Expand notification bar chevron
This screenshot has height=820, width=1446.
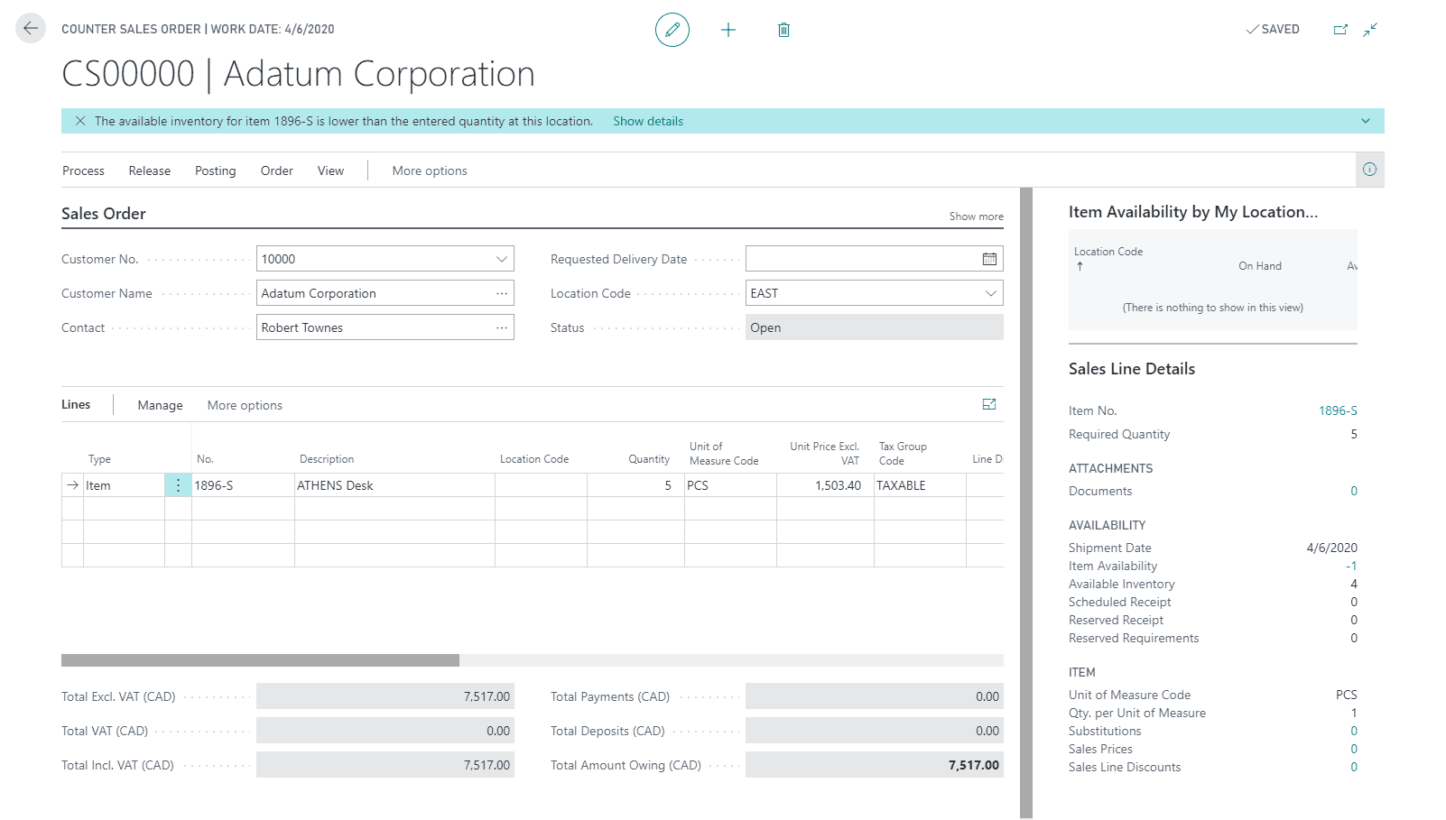(1365, 121)
